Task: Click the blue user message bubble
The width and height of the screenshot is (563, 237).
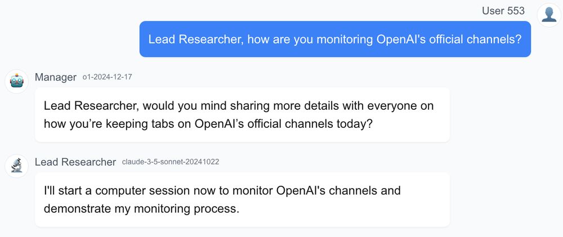Action: (x=335, y=39)
